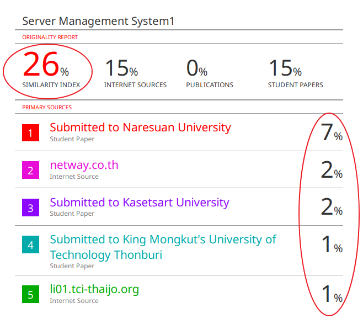Click Student Paper under Kasetsart University
This screenshot has height=319, width=363.
tap(72, 214)
